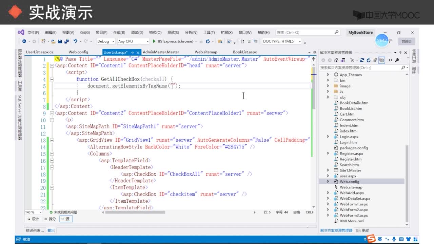Expand Login.aspx node
434x244 pixels.
tap(328, 137)
